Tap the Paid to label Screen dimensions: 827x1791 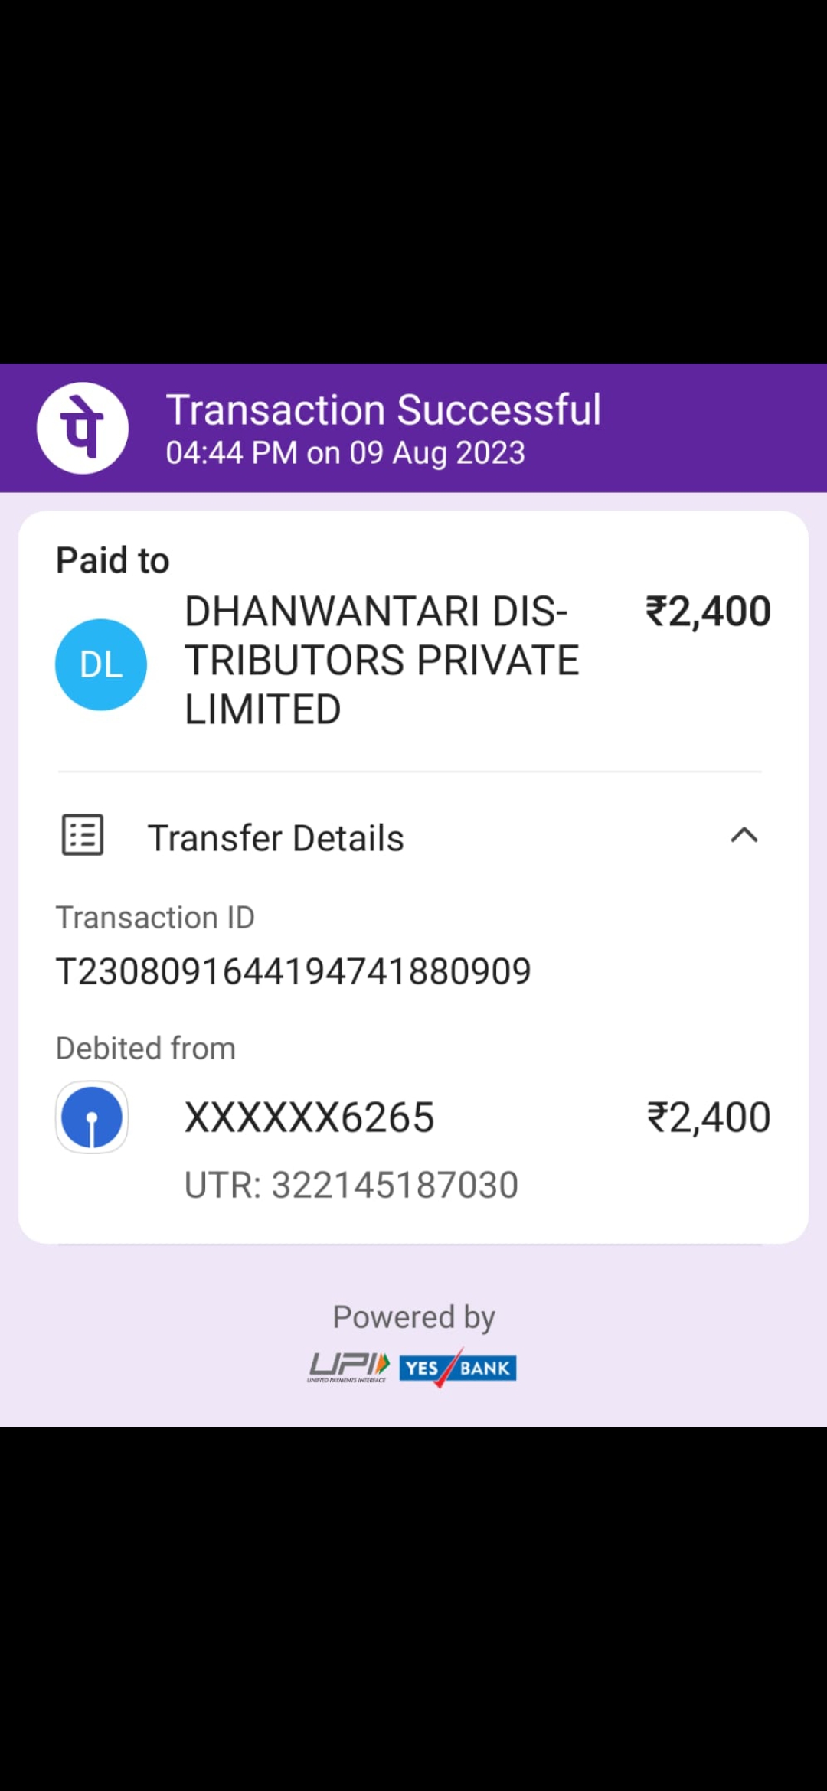113,560
